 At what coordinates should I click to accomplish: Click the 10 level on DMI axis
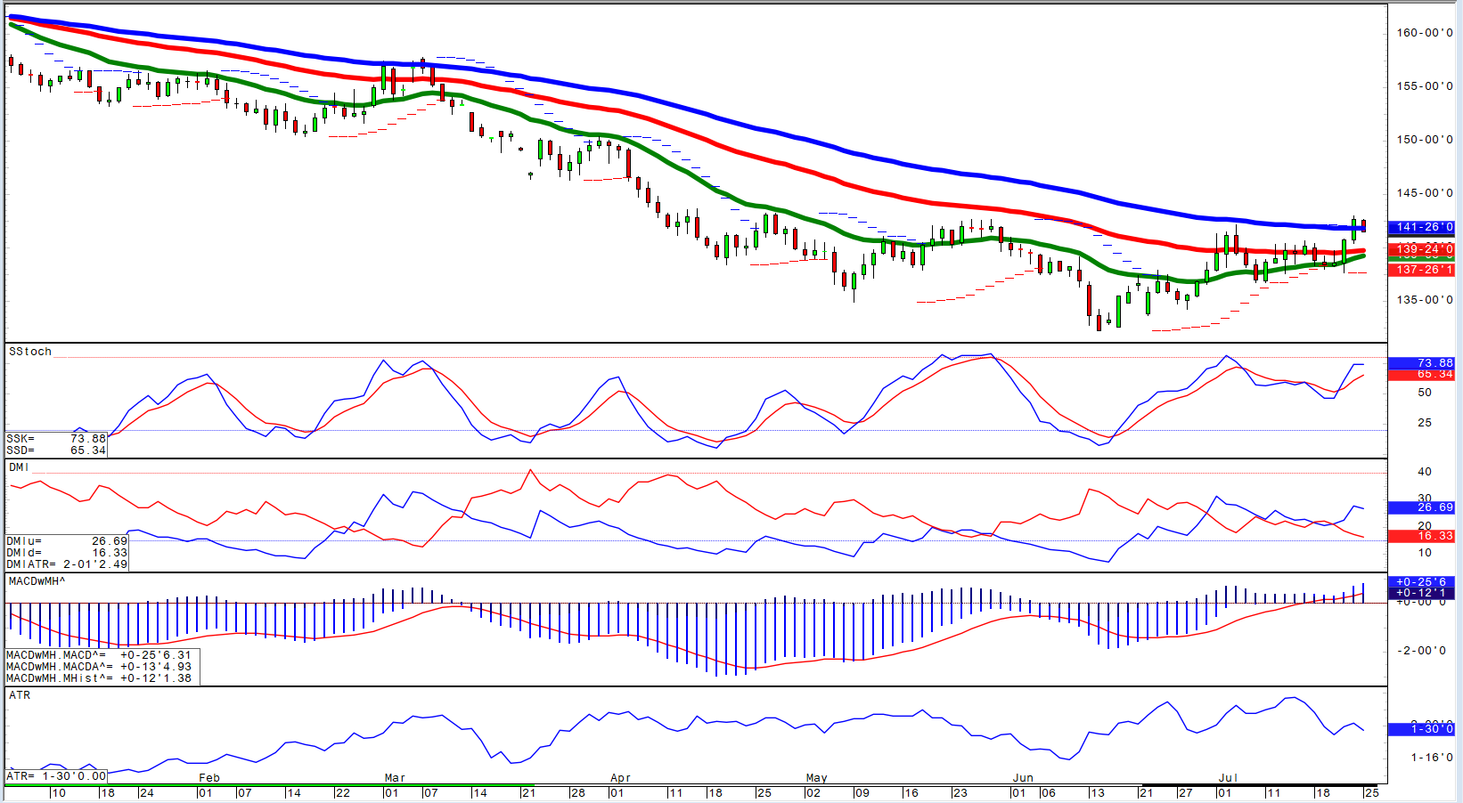pyautogui.click(x=1425, y=553)
